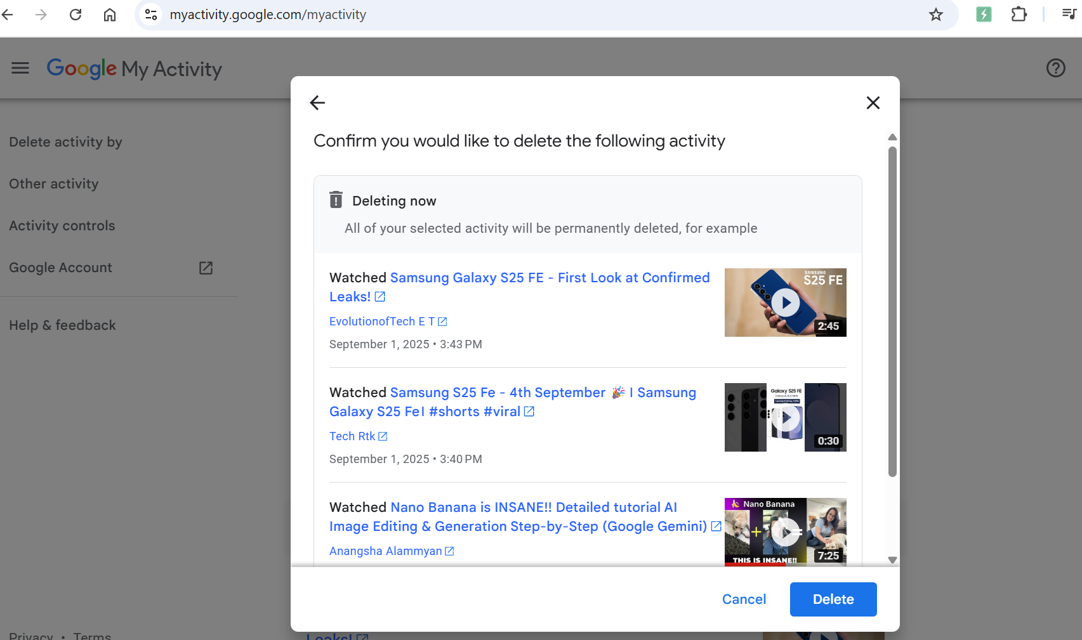Open Delete activity by in the sidebar
Viewport: 1082px width, 640px height.
click(x=65, y=142)
